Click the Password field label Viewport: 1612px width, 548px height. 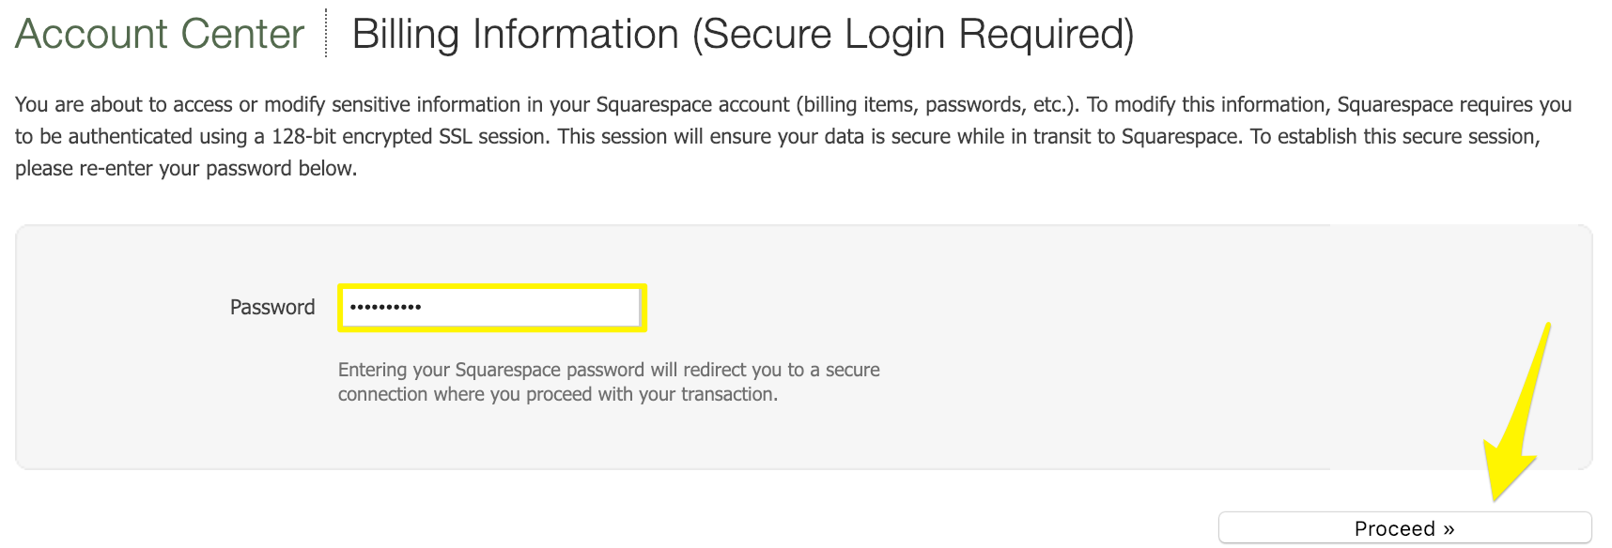click(272, 308)
